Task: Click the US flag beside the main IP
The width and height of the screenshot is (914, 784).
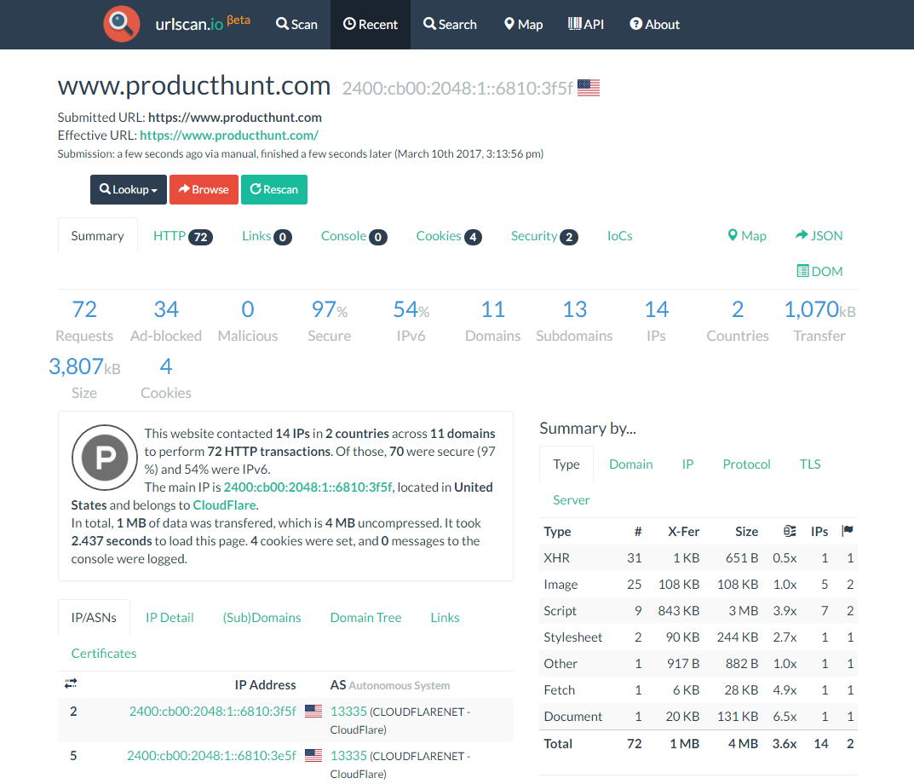Action: tap(588, 88)
